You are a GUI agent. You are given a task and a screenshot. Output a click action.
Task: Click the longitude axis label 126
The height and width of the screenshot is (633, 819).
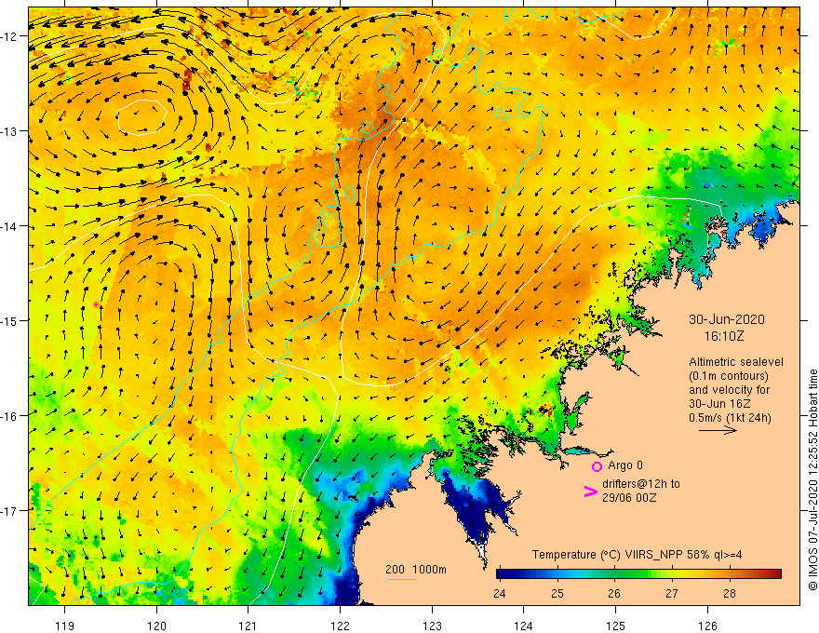tap(707, 626)
